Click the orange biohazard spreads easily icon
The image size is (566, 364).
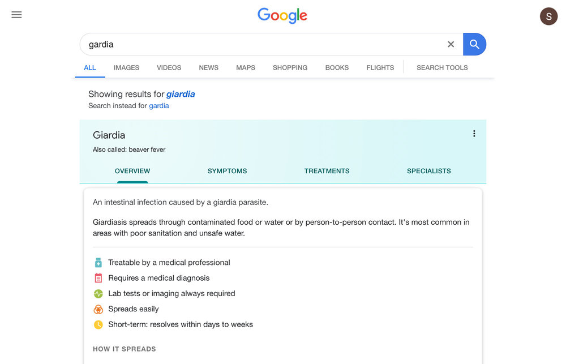98,309
